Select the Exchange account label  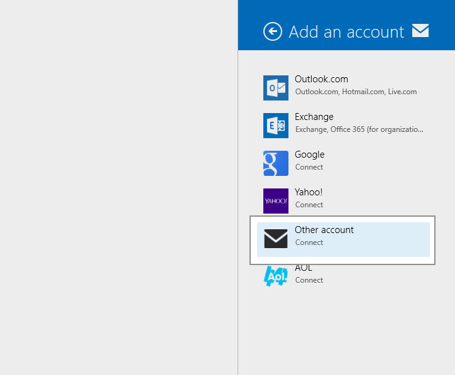[314, 117]
